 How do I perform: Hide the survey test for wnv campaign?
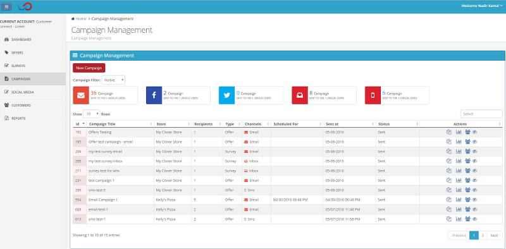click(x=475, y=171)
